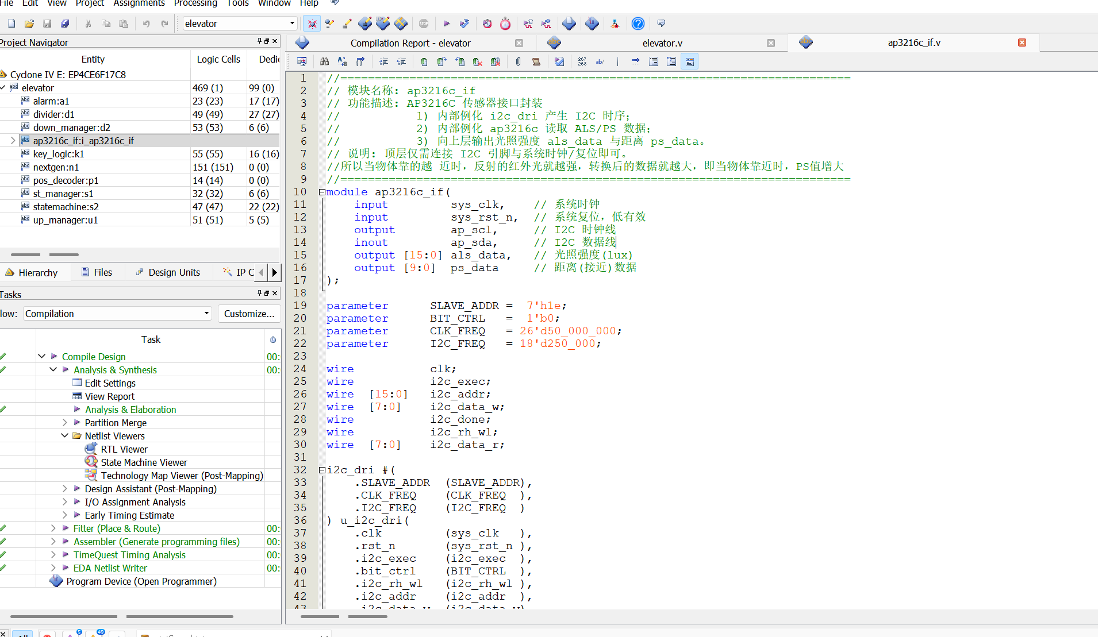
Task: Expand Fitter (Place & Route) task
Action: (x=53, y=528)
